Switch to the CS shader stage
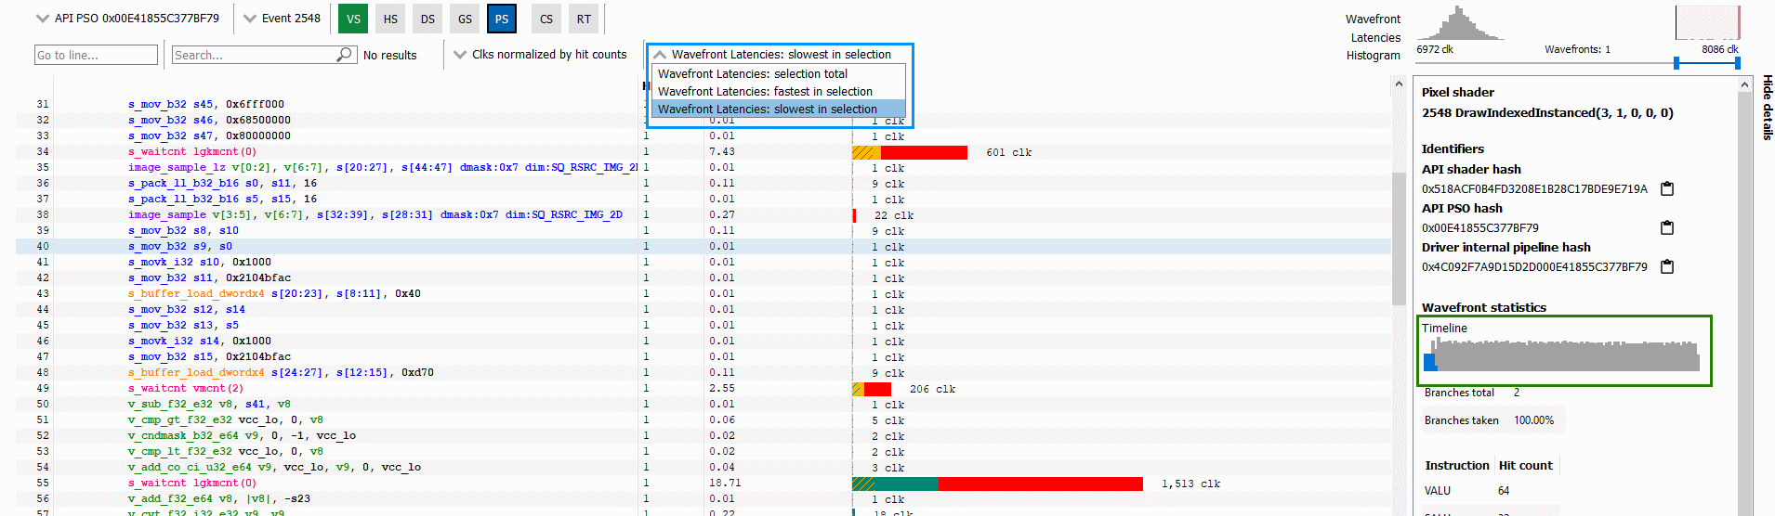 tap(546, 19)
